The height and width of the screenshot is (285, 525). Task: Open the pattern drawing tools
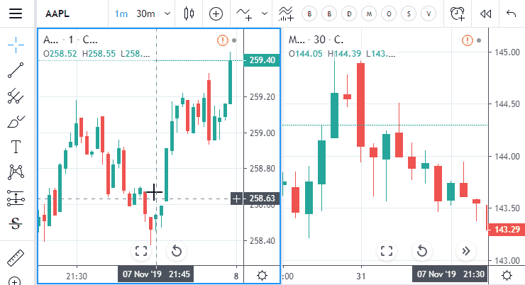click(x=16, y=172)
